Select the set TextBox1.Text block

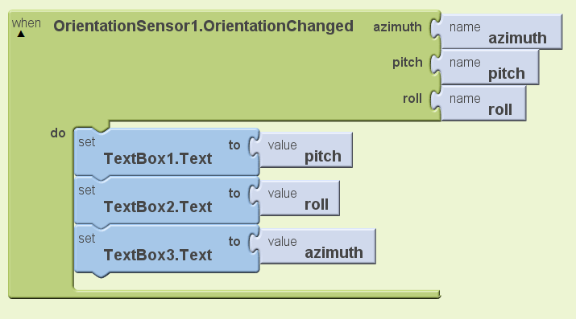(167, 152)
